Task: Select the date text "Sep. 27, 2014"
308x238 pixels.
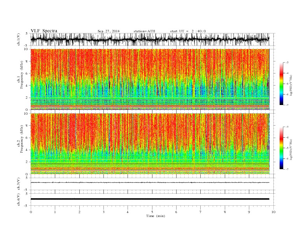Action: pos(108,31)
